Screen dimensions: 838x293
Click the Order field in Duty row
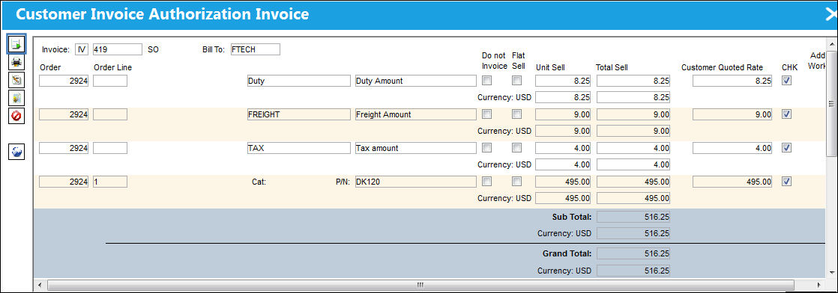(64, 81)
